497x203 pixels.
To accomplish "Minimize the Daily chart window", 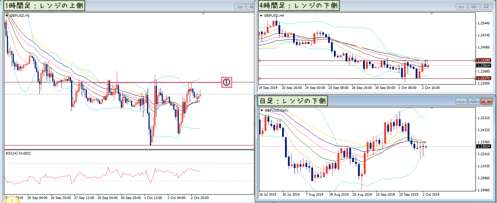I will 462,101.
